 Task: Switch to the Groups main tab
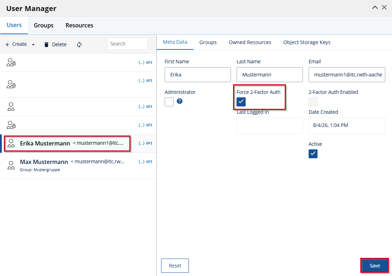(x=44, y=25)
